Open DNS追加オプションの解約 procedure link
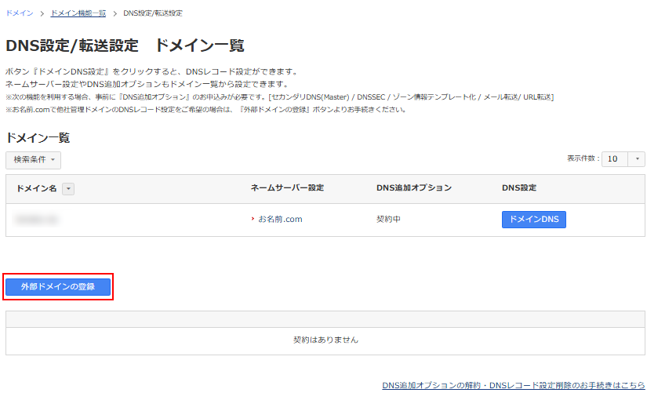Screen dimensions: 647x411 click(513, 386)
